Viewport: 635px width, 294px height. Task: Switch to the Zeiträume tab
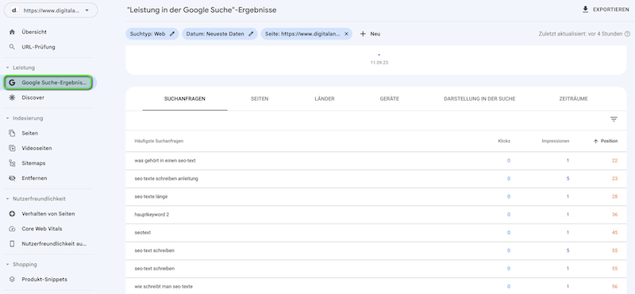click(x=573, y=99)
